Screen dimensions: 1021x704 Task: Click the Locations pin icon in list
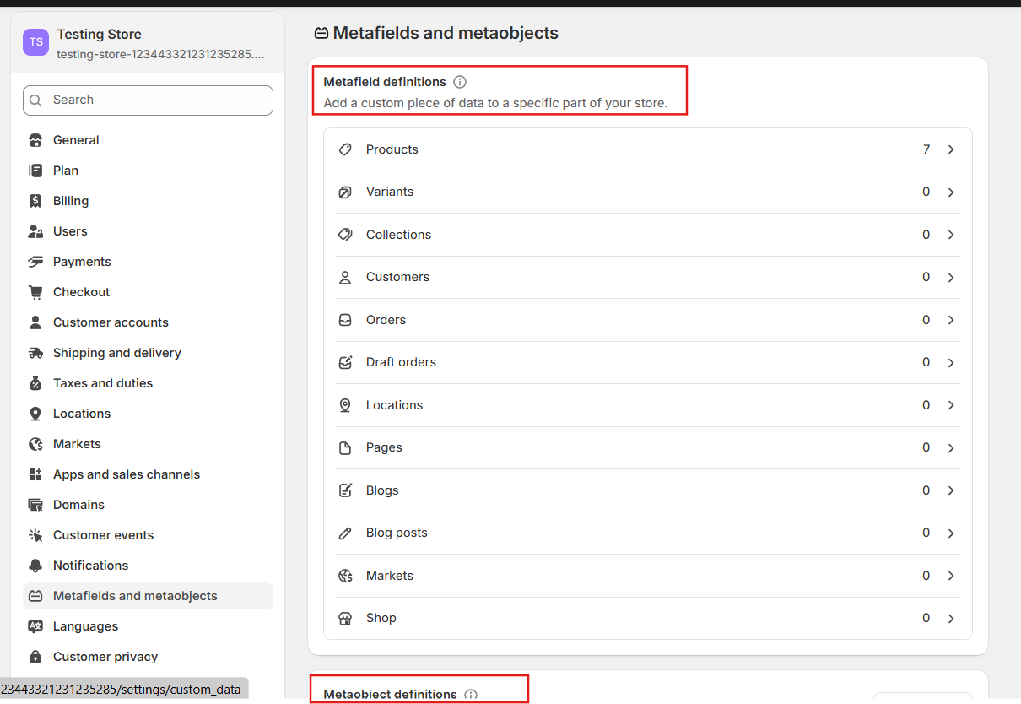coord(345,405)
